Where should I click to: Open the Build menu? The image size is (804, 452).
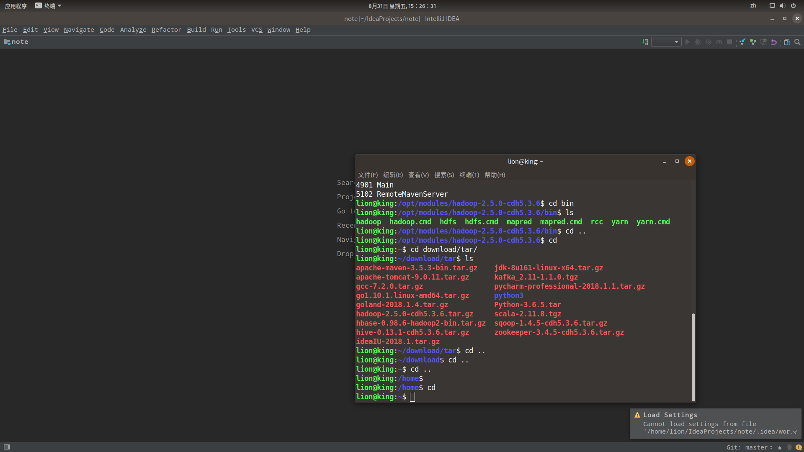coord(196,30)
